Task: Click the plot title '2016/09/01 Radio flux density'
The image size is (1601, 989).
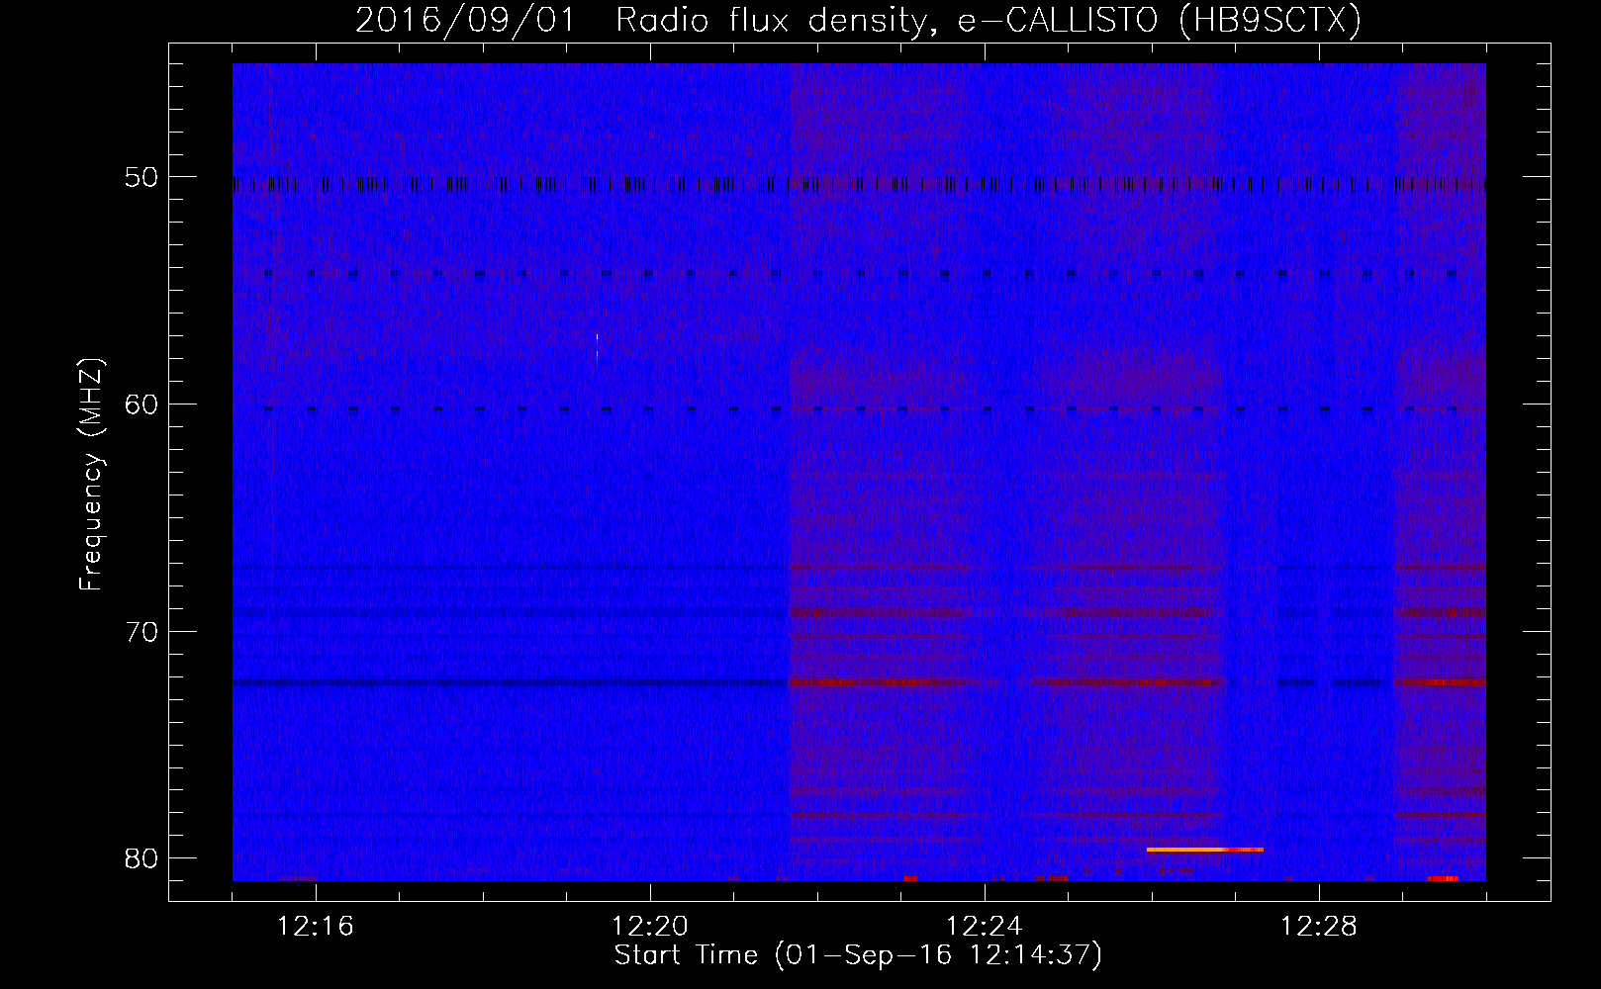Action: [x=858, y=20]
